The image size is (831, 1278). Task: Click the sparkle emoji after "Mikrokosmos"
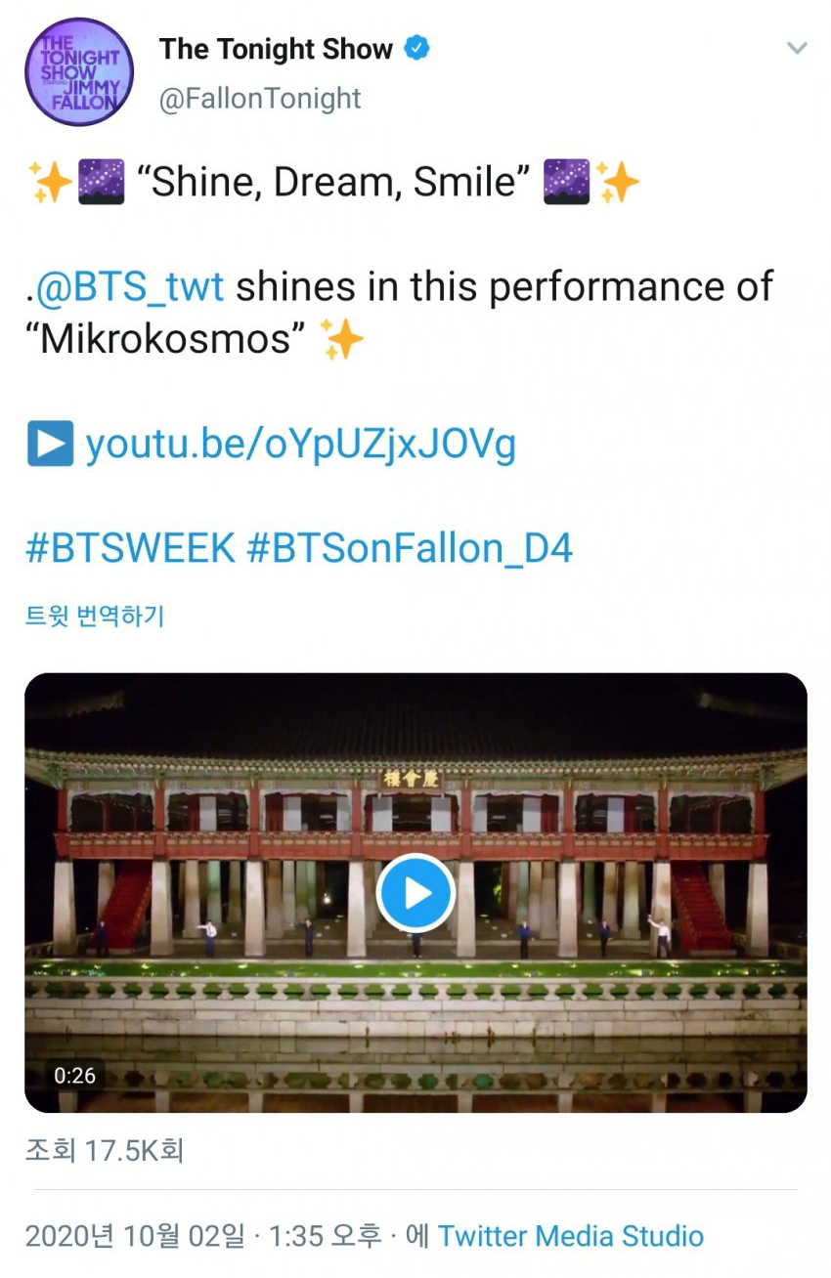pyautogui.click(x=342, y=338)
